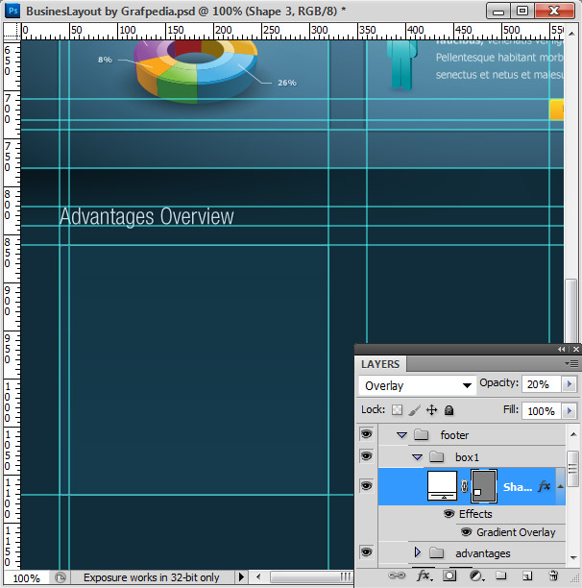Click the fx badge on Shape 3 layer
The image size is (582, 588).
[x=544, y=486]
